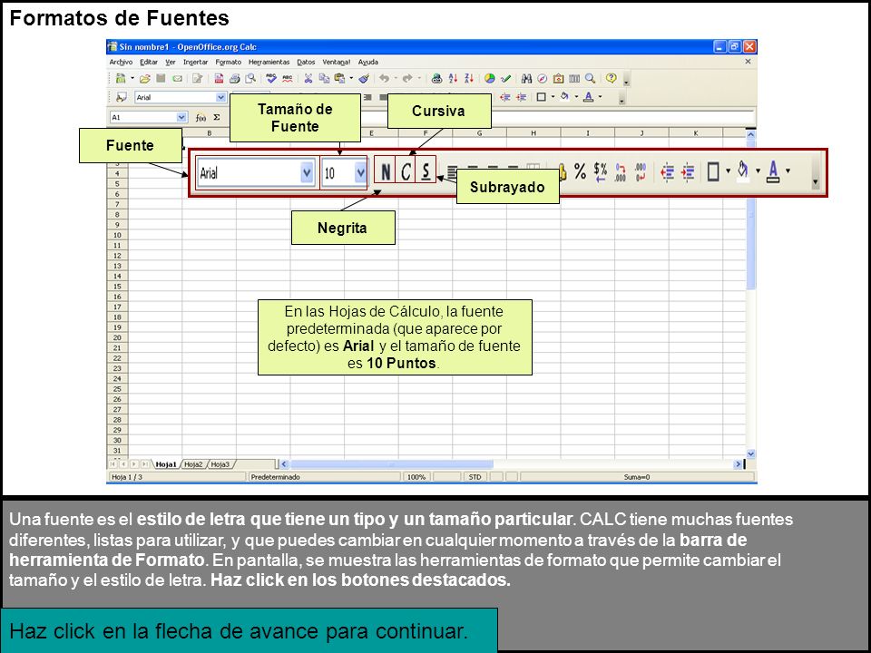Click font color A button in magnified toolbar

pos(773,171)
